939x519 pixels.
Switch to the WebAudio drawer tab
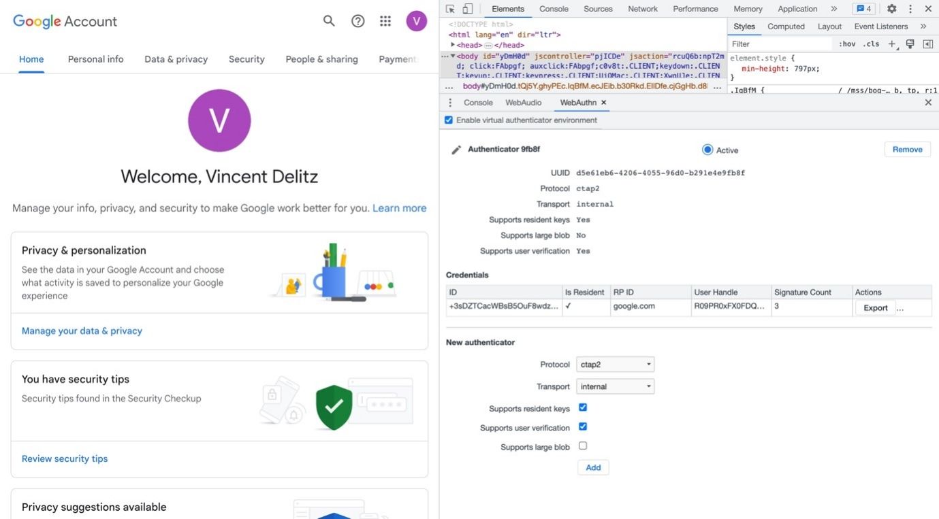(x=524, y=103)
